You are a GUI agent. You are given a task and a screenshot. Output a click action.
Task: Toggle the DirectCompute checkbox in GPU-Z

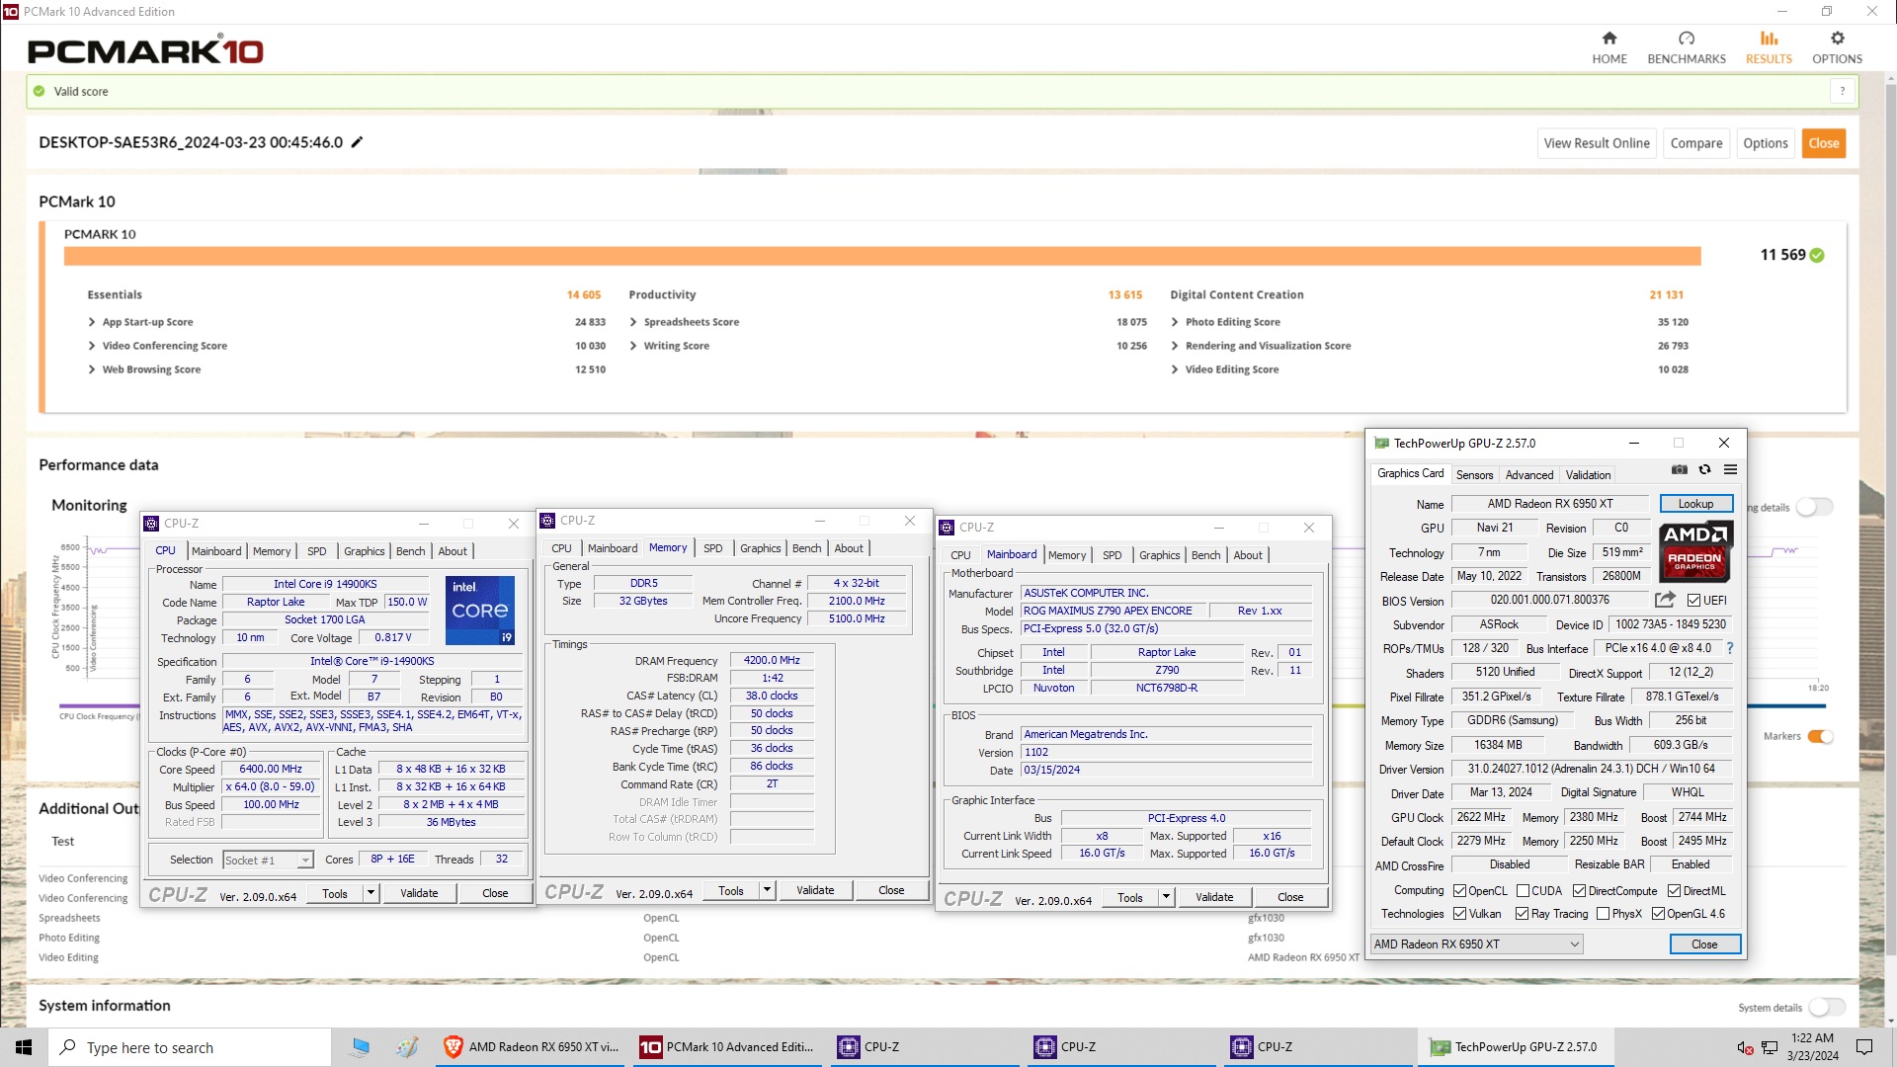click(x=1579, y=891)
